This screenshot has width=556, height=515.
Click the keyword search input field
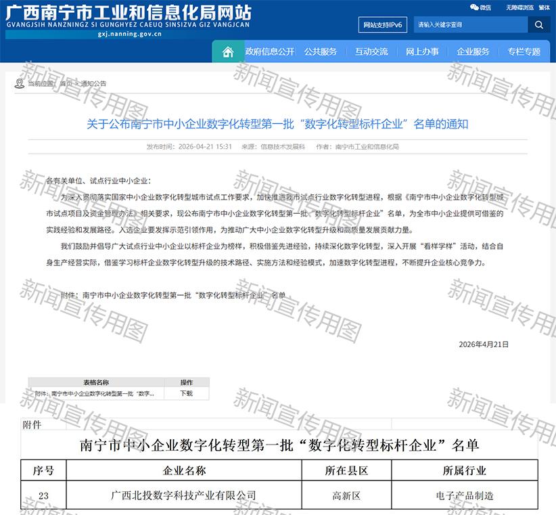471,25
